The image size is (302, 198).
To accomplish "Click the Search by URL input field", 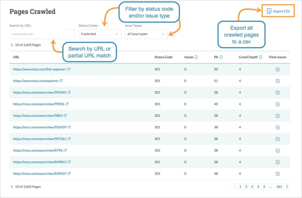I will tap(42, 34).
